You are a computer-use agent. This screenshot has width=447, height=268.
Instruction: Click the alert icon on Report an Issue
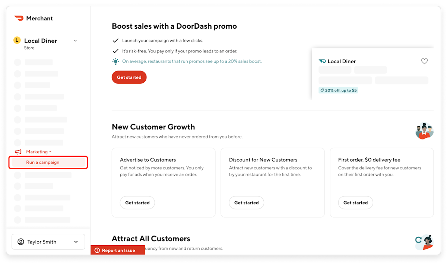97,250
